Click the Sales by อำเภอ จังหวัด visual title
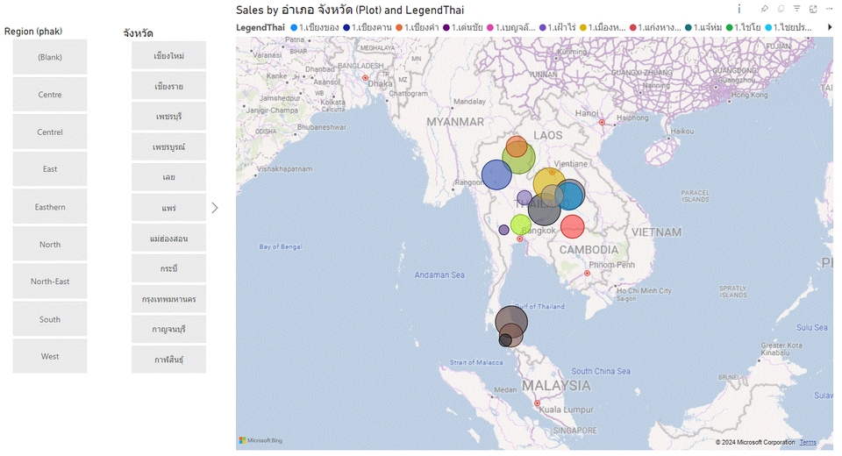 [x=350, y=10]
